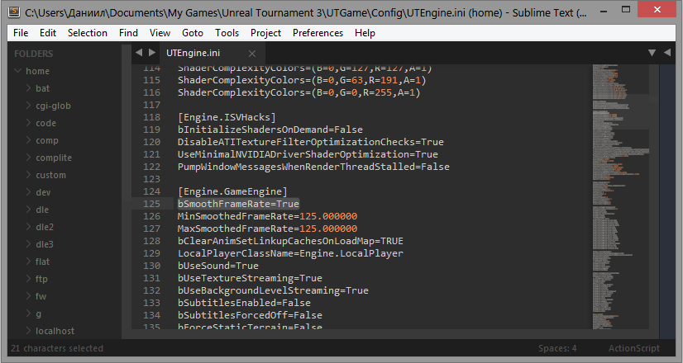Click the bUseSound=True line
Screen dimensions: 683x363
click(x=218, y=266)
